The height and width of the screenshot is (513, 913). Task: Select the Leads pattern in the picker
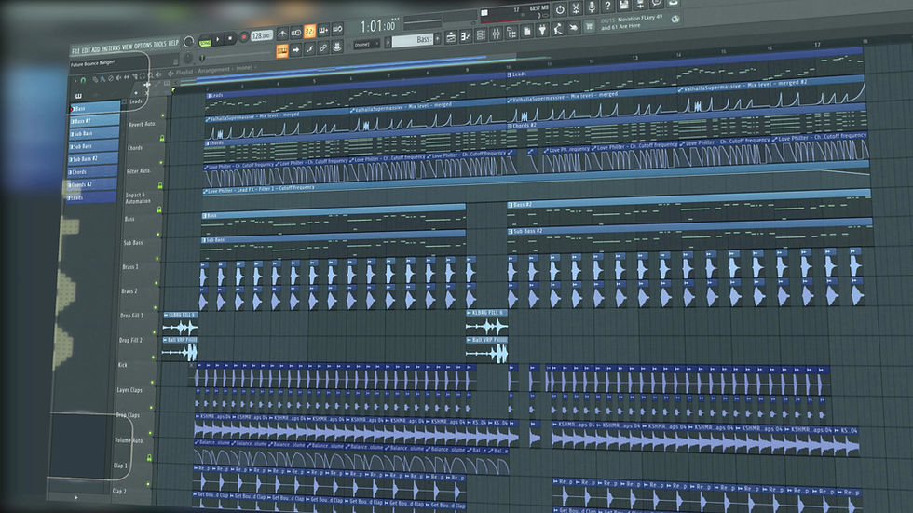(x=90, y=197)
